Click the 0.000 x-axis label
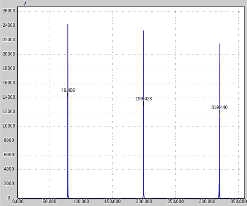247x206 pixels. point(17,201)
